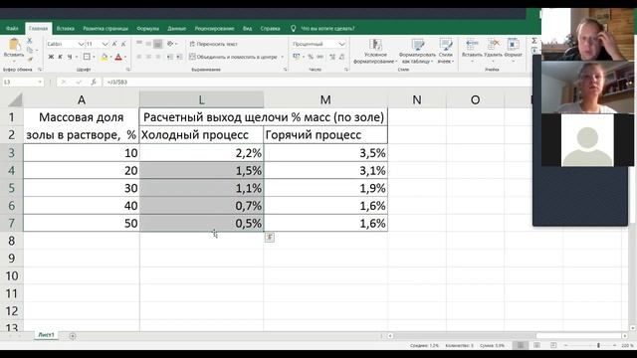Apply the yellow fill color bucket
This screenshot has width=637, height=358.
pos(105,58)
